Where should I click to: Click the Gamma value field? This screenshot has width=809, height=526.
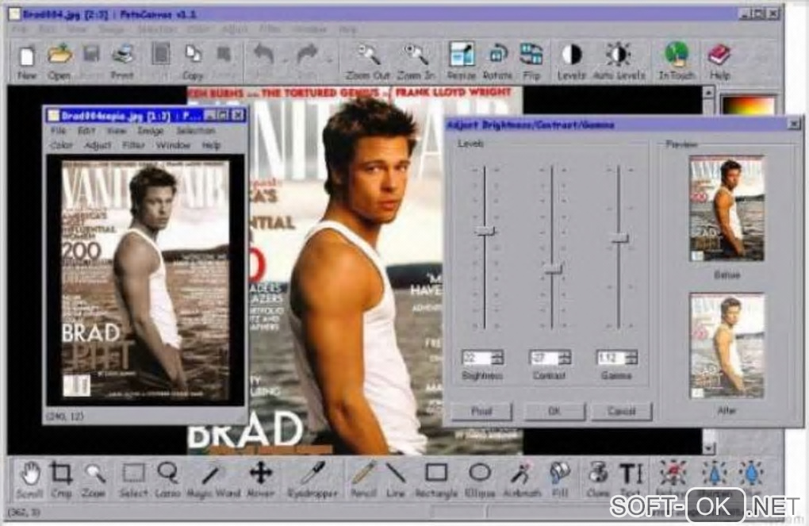611,358
